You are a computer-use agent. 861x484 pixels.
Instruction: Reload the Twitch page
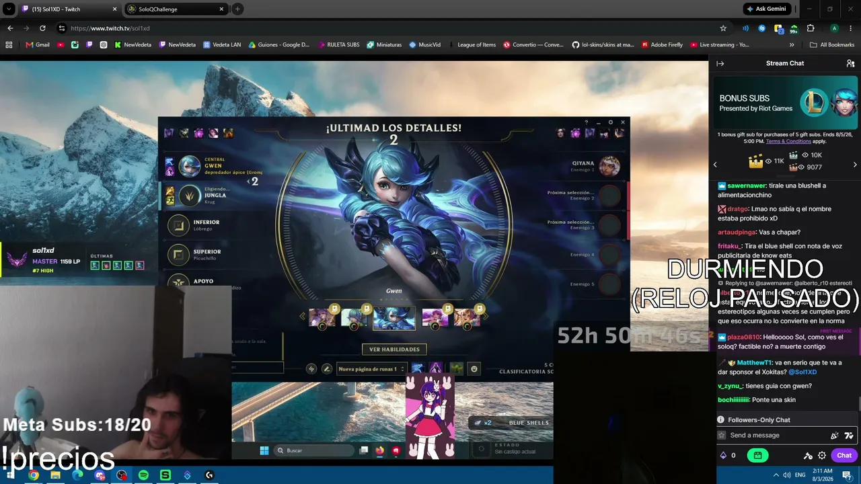[42, 28]
